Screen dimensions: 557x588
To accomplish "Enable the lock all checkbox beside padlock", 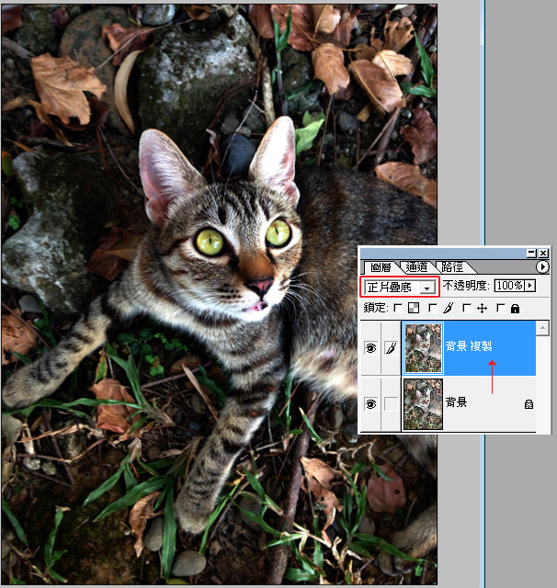I will click(500, 309).
